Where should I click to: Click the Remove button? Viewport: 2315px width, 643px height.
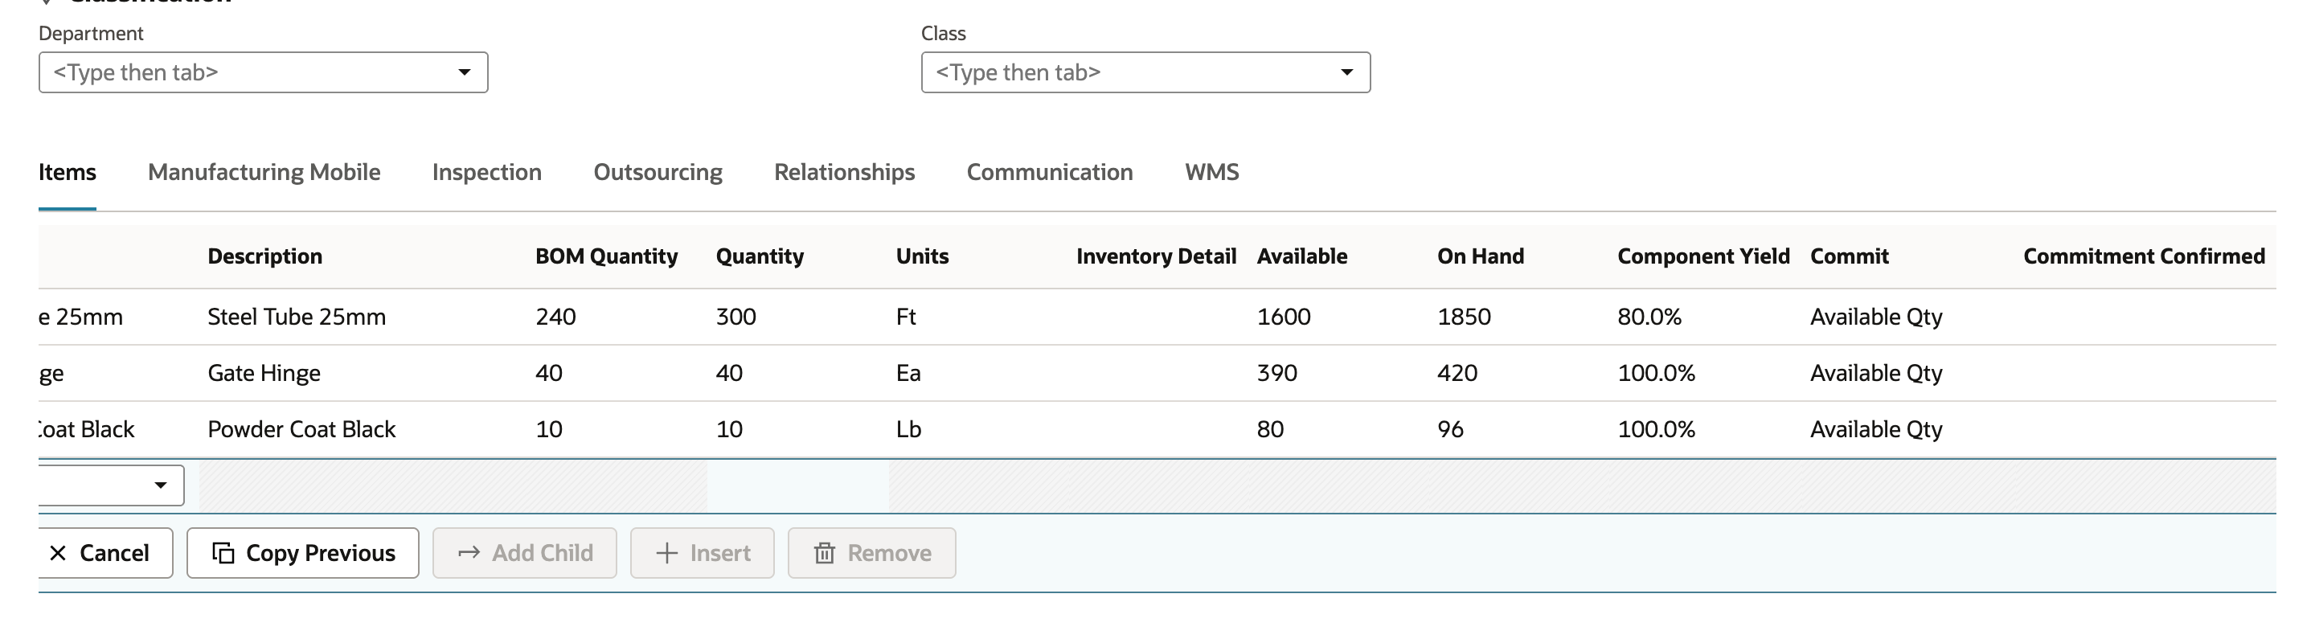pyautogui.click(x=871, y=553)
